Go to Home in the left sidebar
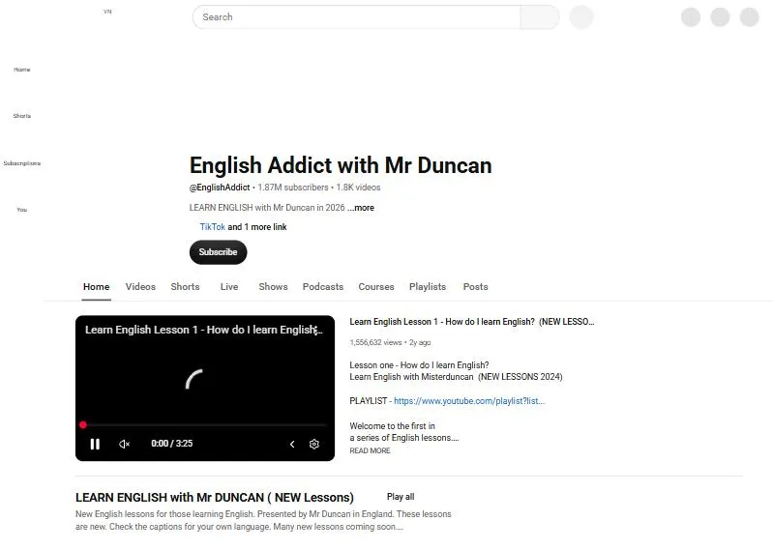 (21, 70)
